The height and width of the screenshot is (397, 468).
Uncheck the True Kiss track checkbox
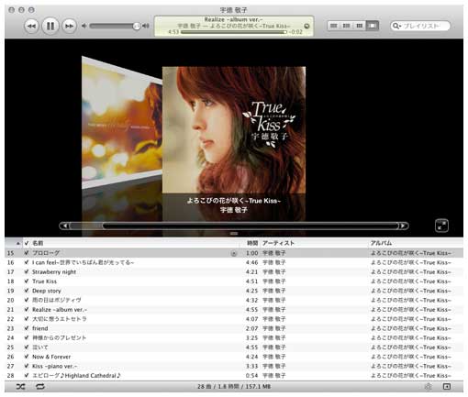tap(27, 281)
